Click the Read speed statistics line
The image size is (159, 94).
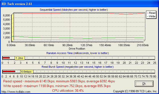tap(59, 81)
